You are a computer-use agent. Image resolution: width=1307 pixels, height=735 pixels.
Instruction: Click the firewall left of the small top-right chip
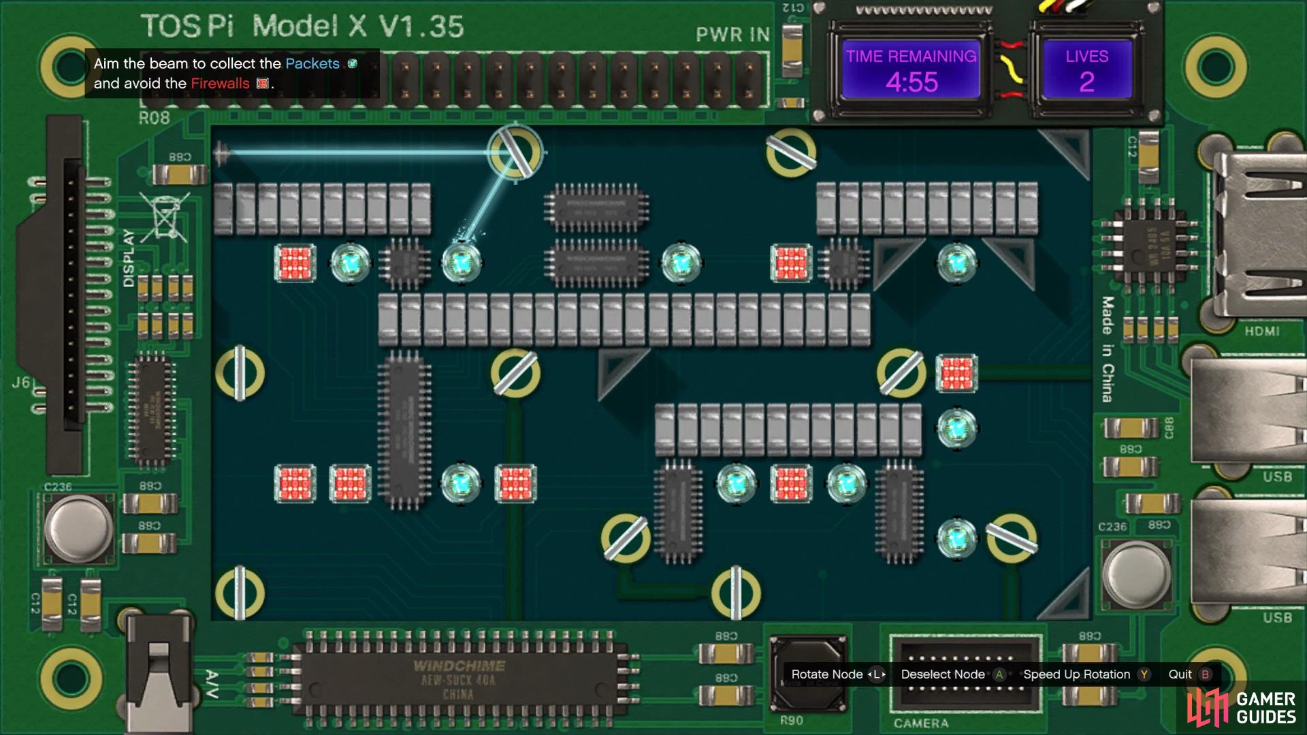coord(791,263)
